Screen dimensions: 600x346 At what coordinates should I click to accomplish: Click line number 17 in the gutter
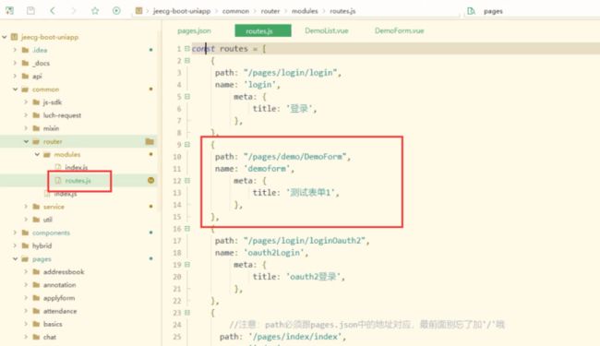pyautogui.click(x=177, y=241)
